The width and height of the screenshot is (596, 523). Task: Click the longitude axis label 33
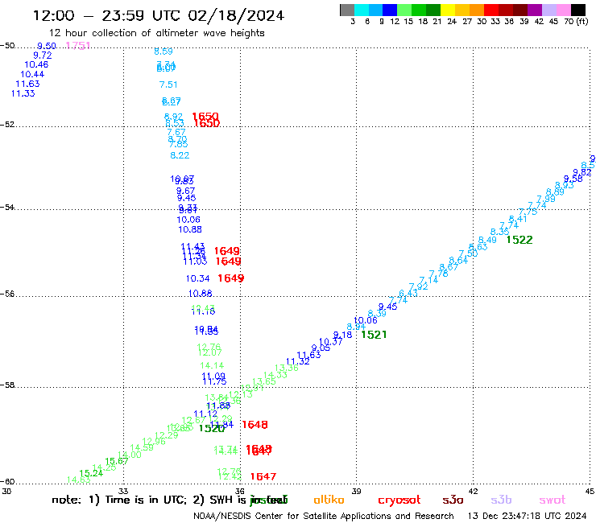coord(123,492)
